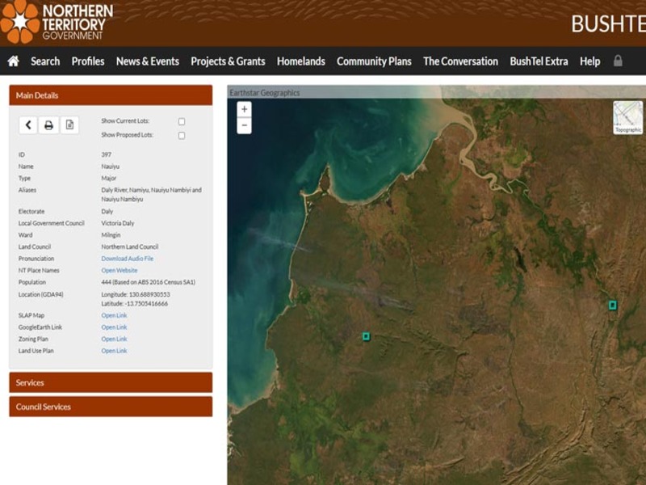Collapse the Main Details panel

[111, 95]
